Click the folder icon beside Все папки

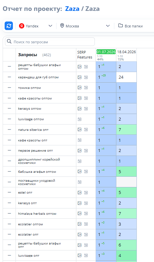point(120,25)
